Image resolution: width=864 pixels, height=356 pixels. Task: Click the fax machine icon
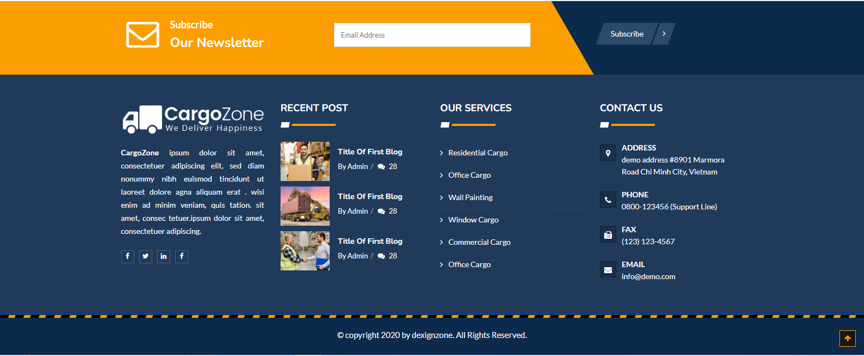[x=607, y=235]
